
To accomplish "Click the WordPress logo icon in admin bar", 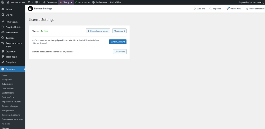I will [x=3, y=2].
